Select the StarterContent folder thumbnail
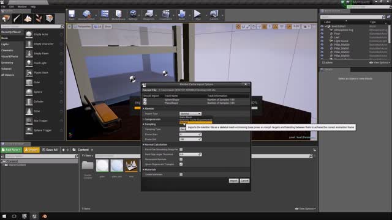The height and width of the screenshot is (220, 392). coord(88,166)
